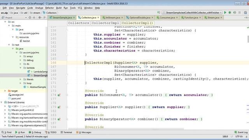Close the Function.java tab

200,17
